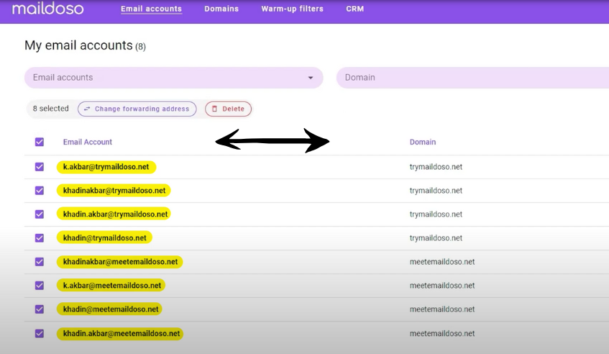Click domain cell of khadinakbar@meetemaildoso.net row

coord(442,261)
